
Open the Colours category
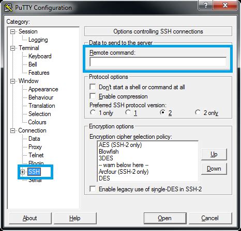(x=37, y=122)
